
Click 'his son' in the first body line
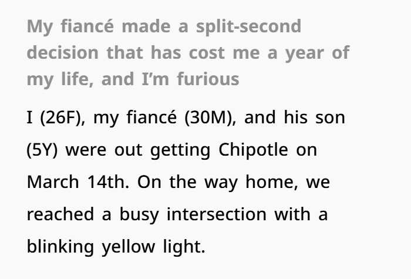(x=314, y=117)
